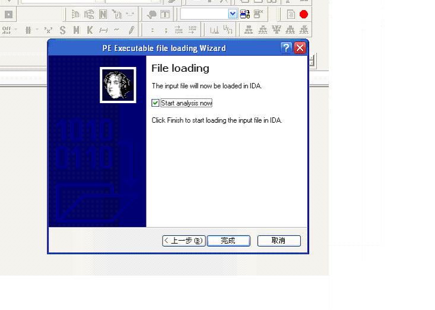The width and height of the screenshot is (435, 310).
Task: Close the PE Executable file loading Wizard
Action: click(300, 48)
